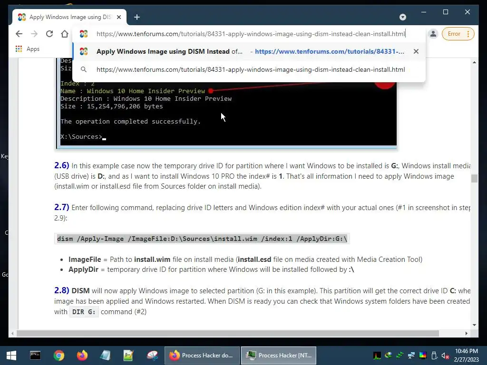Viewport: 487px width, 365px height.
Task: Click the horizontal scrollbar thumb
Action: (x=228, y=333)
